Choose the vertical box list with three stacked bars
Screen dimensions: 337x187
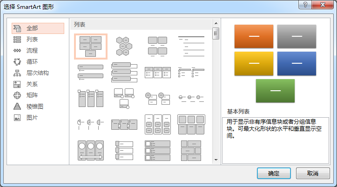[124, 73]
